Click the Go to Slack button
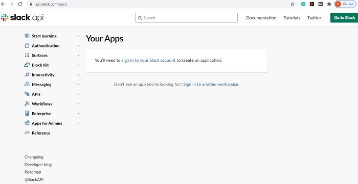The image size is (358, 184). [344, 18]
